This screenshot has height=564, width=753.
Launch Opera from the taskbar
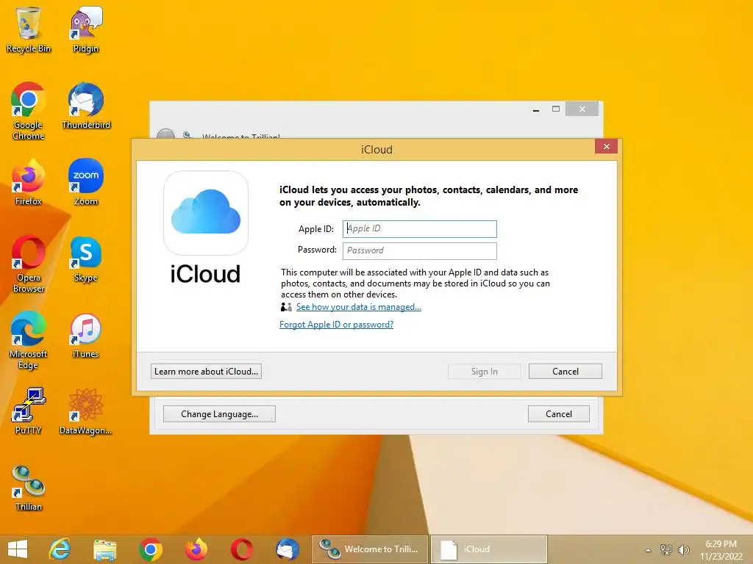click(x=241, y=549)
